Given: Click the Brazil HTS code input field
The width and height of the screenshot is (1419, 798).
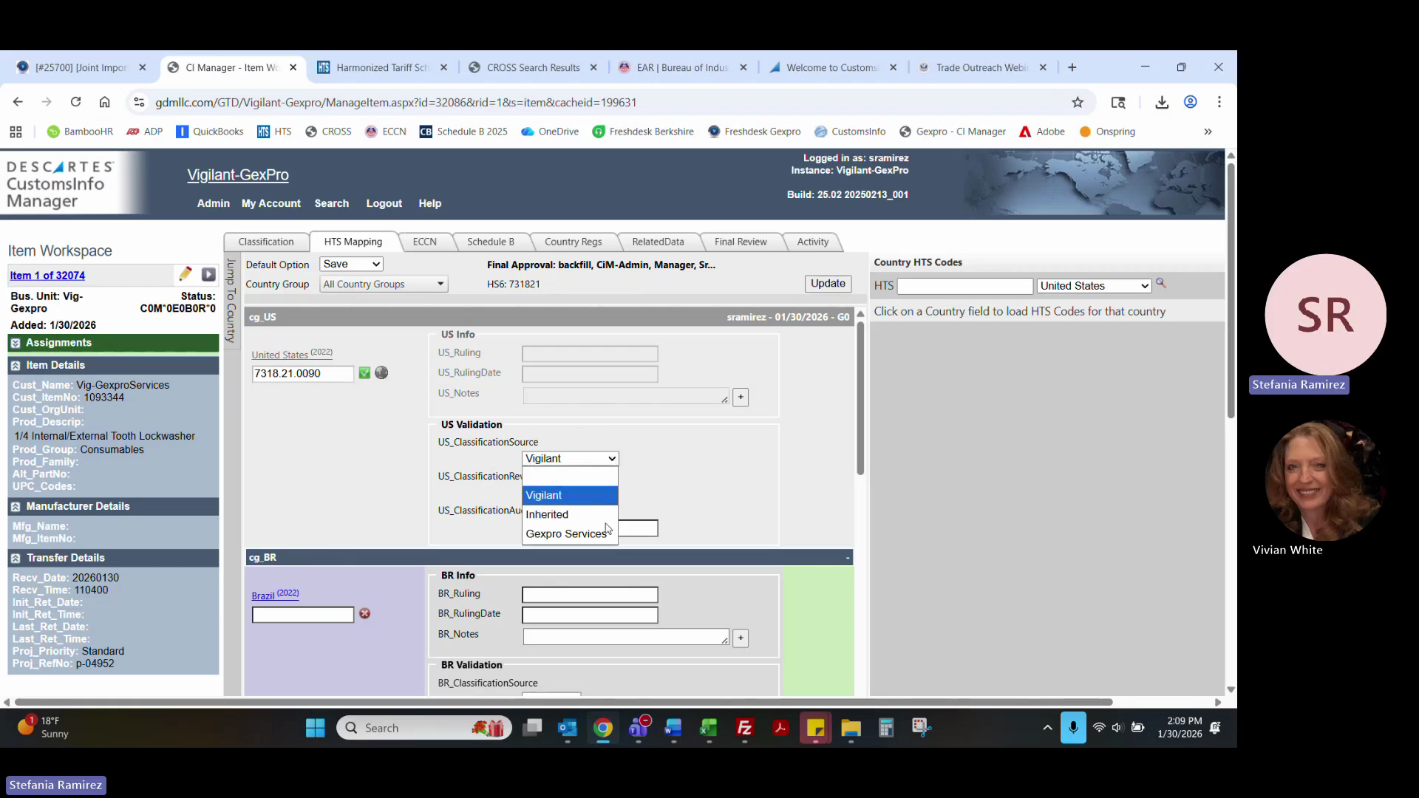Looking at the screenshot, I should pyautogui.click(x=302, y=615).
